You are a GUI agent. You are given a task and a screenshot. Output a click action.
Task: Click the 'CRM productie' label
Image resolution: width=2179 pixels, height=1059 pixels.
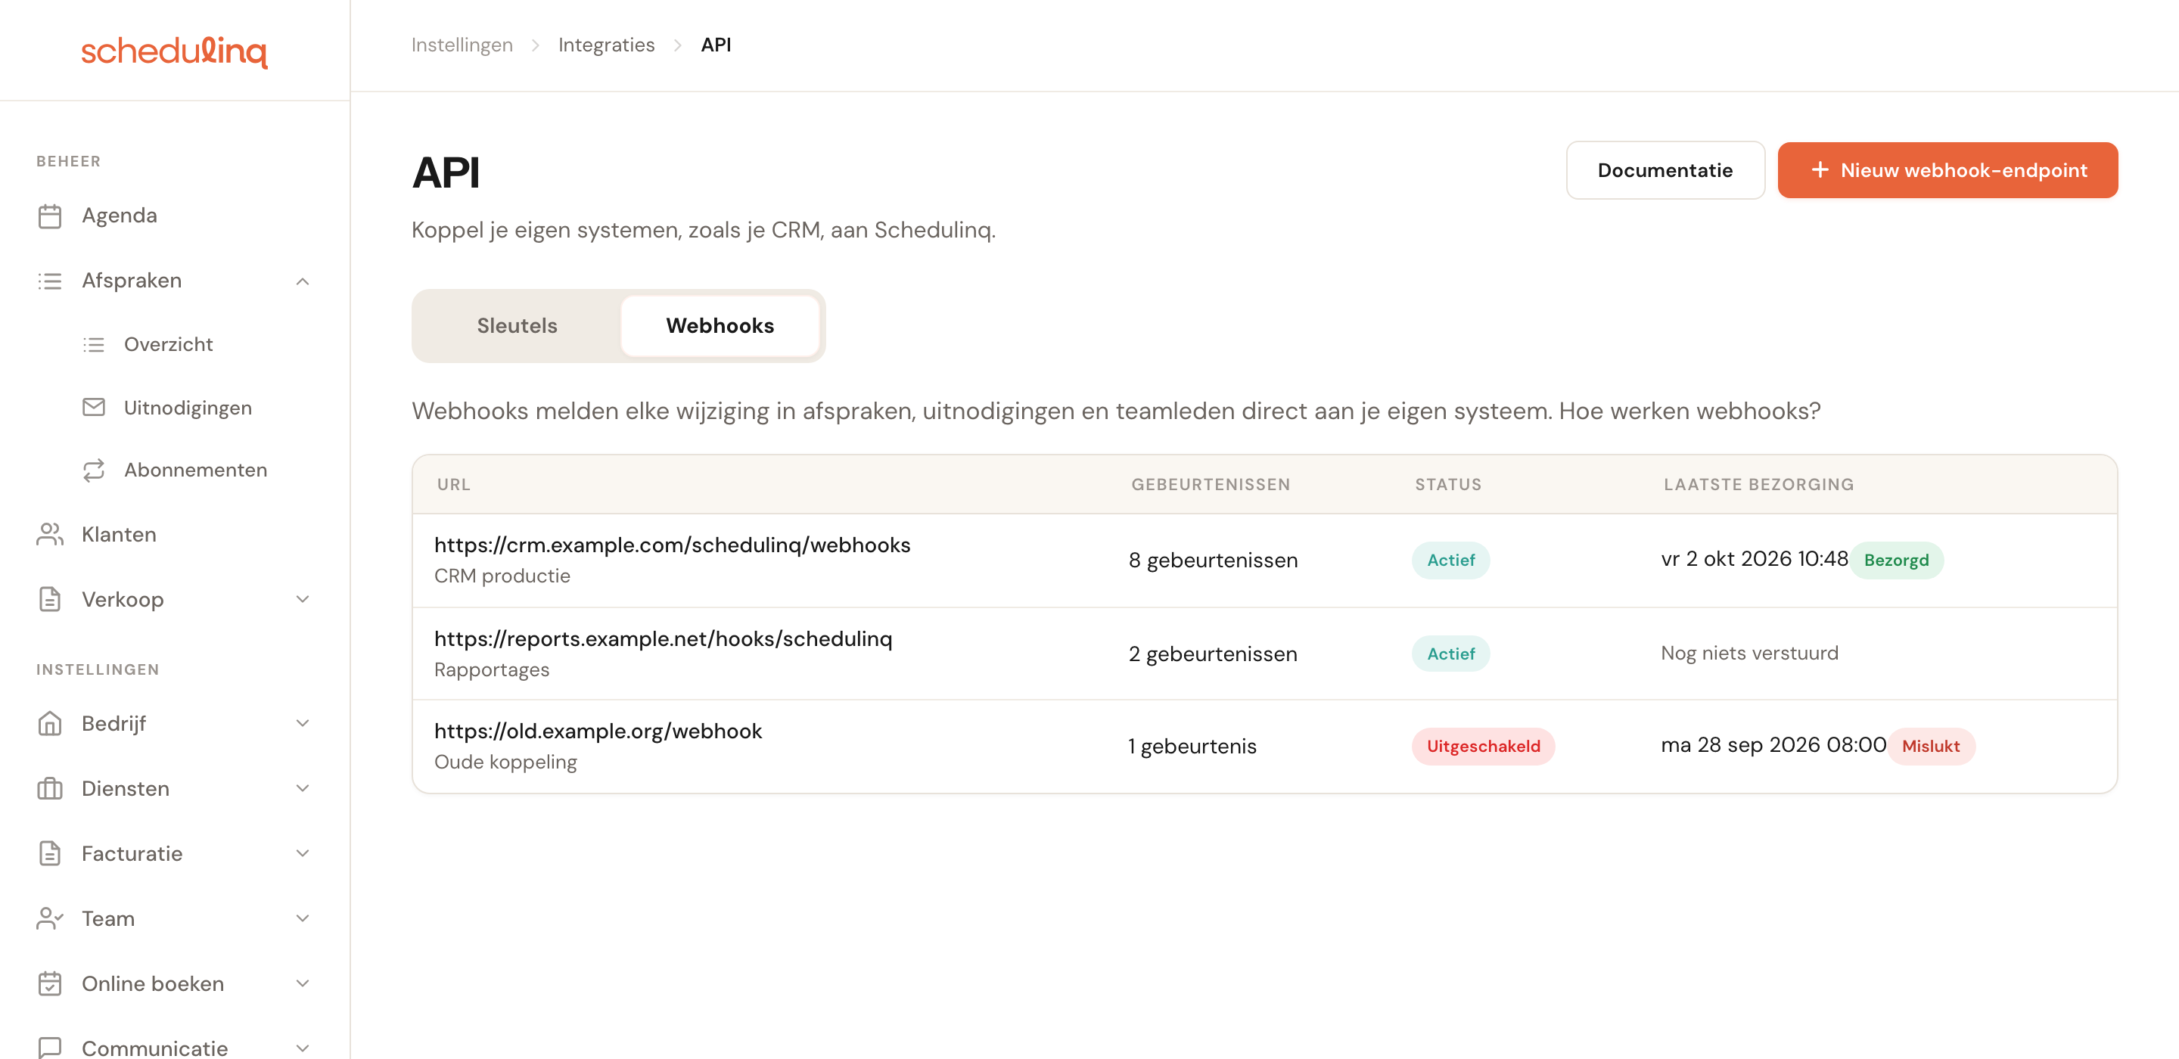click(502, 576)
